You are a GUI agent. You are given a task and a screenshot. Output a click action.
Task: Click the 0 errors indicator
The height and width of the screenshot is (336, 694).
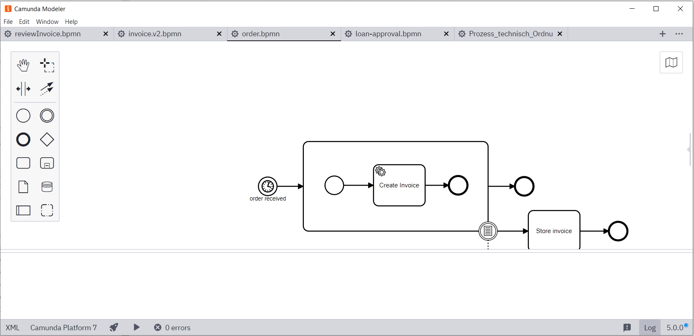[172, 328]
